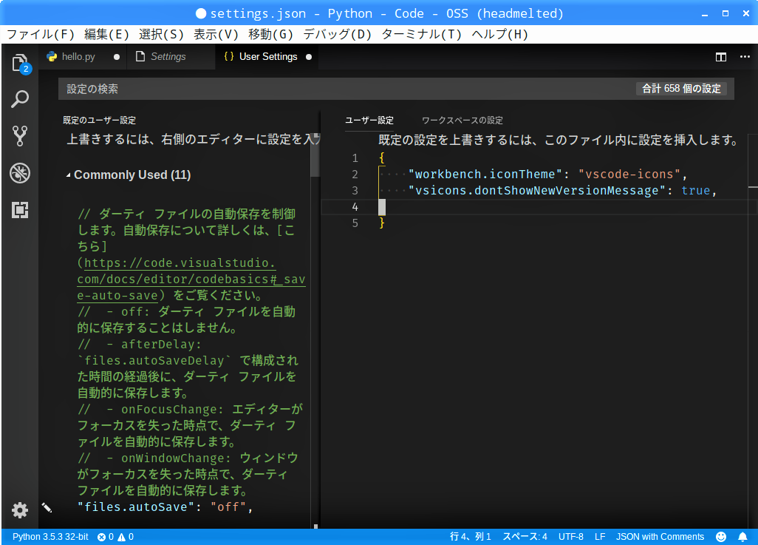The height and width of the screenshot is (545, 758).
Task: Minimize the Code - OSS window
Action: click(705, 14)
